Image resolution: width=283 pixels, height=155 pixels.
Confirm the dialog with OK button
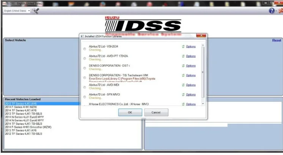(130, 112)
